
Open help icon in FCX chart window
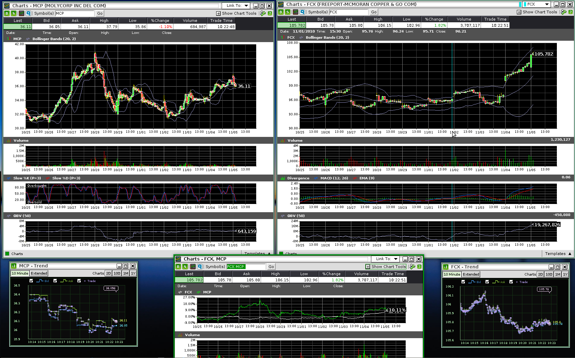(571, 12)
